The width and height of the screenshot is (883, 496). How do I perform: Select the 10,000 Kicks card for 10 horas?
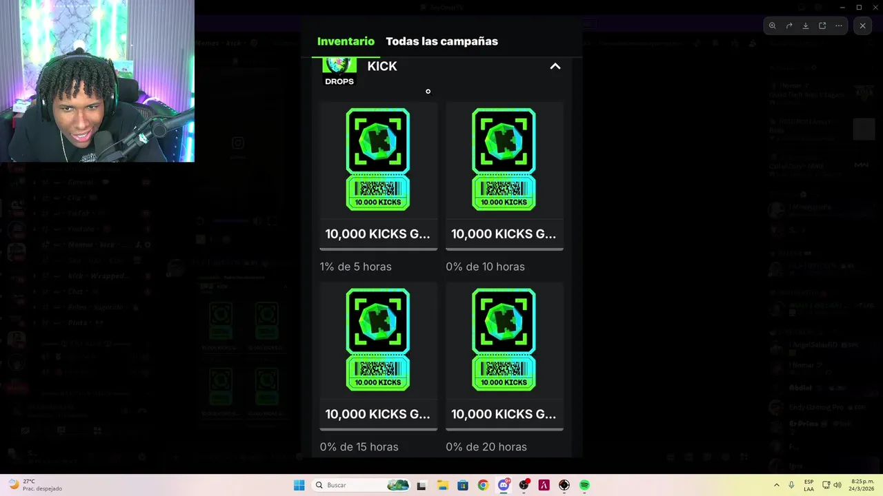(504, 176)
